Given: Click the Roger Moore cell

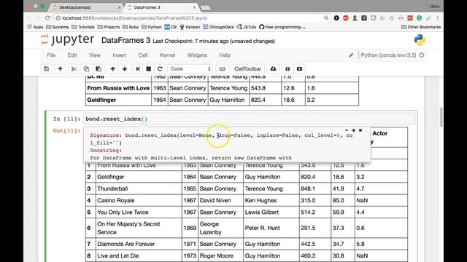Looking at the screenshot, I should (x=220, y=255).
